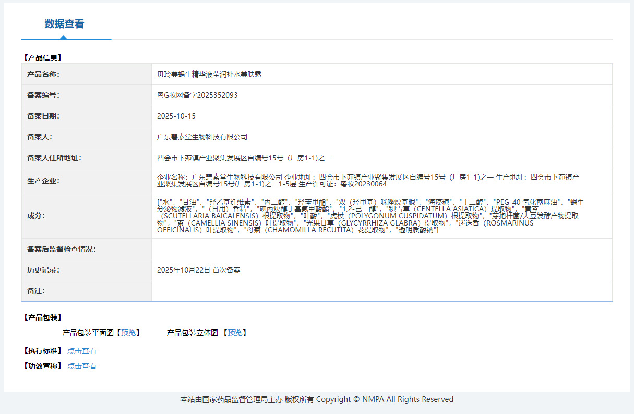Click the 历史记录 row label
The width and height of the screenshot is (634, 414).
coord(43,270)
